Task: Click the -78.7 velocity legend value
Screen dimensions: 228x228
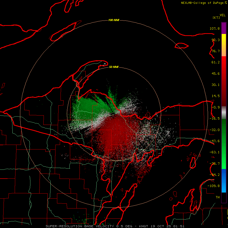Action: pyautogui.click(x=215, y=164)
